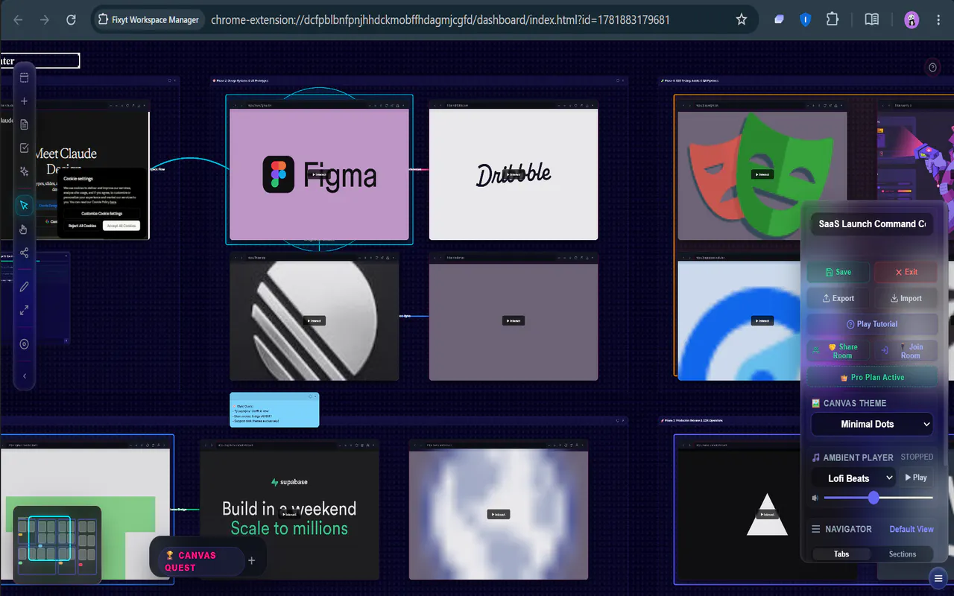Click the sparkles AI icon in toolbar
The image size is (954, 596).
(x=25, y=171)
